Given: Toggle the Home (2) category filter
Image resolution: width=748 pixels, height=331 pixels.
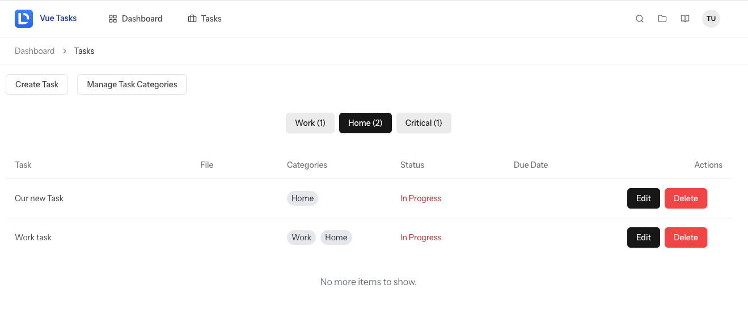Looking at the screenshot, I should tap(365, 123).
